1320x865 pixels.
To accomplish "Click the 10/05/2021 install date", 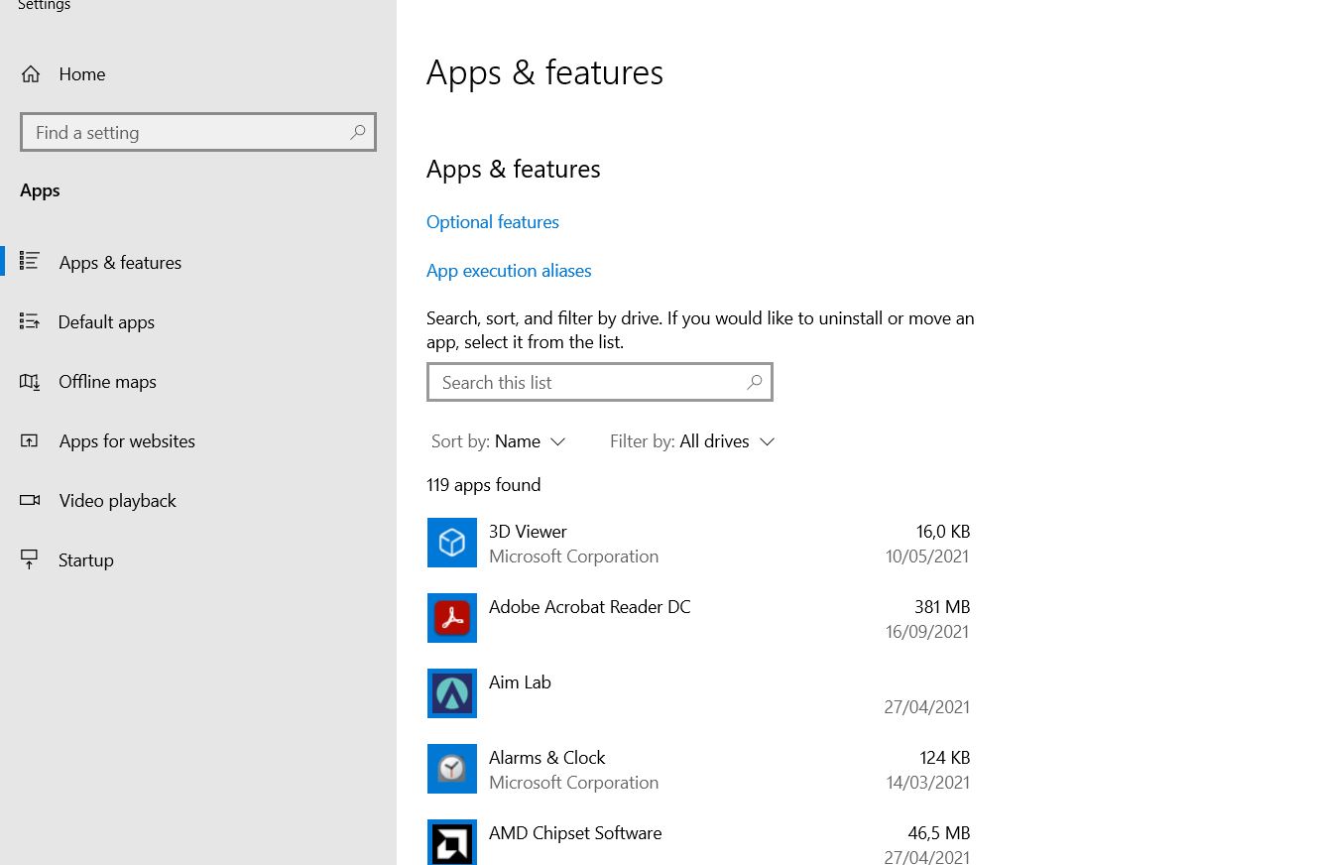I will 927,556.
